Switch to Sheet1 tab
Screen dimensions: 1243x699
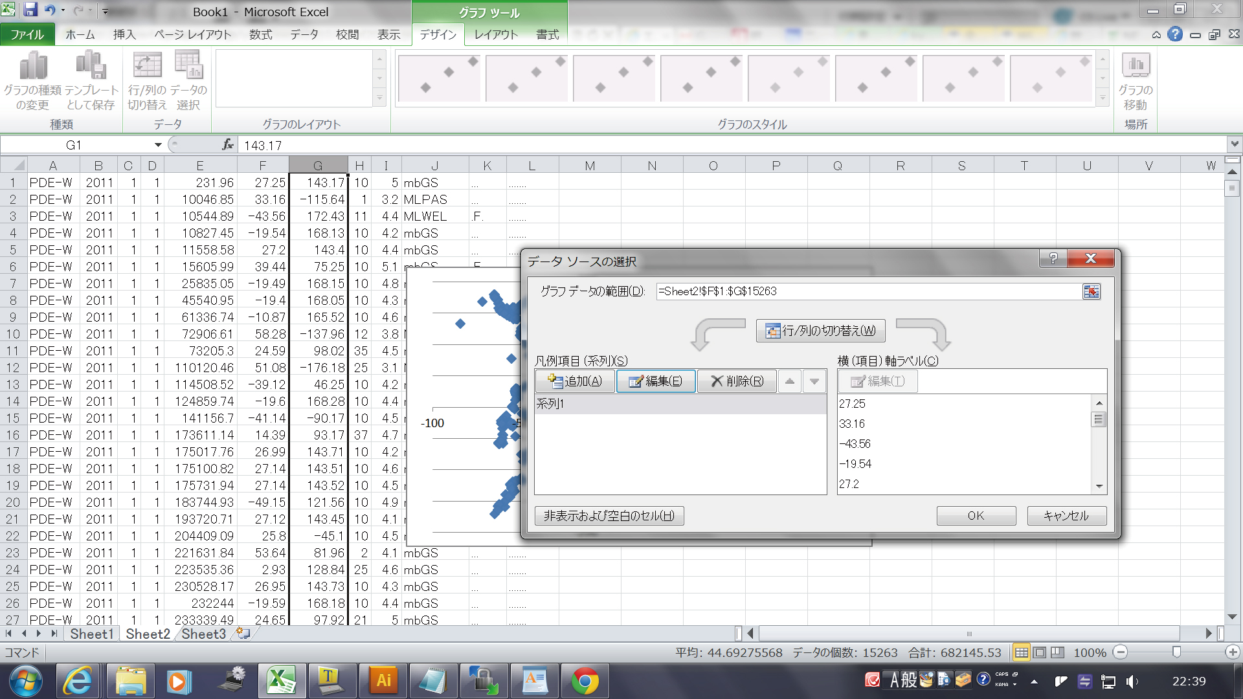[x=91, y=634]
